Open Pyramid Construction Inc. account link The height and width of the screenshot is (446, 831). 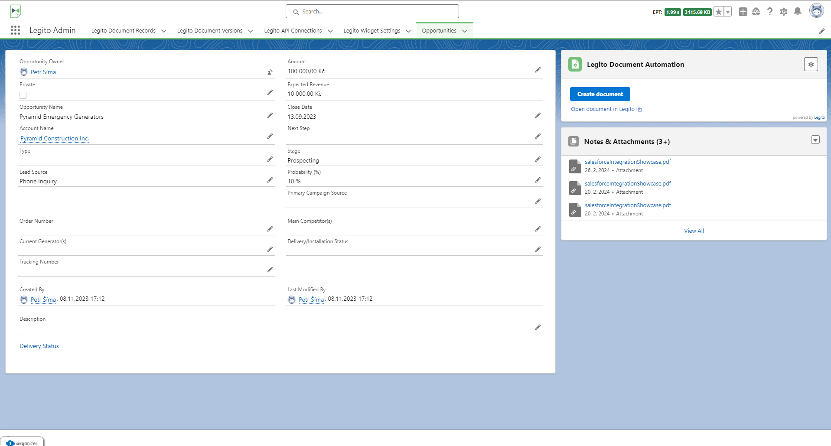55,139
